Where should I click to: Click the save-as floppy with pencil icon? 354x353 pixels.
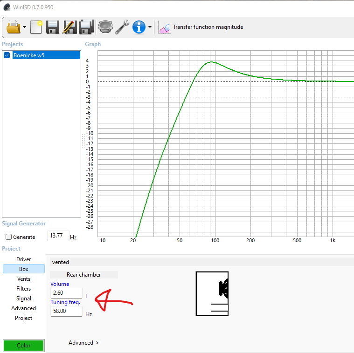tap(69, 27)
